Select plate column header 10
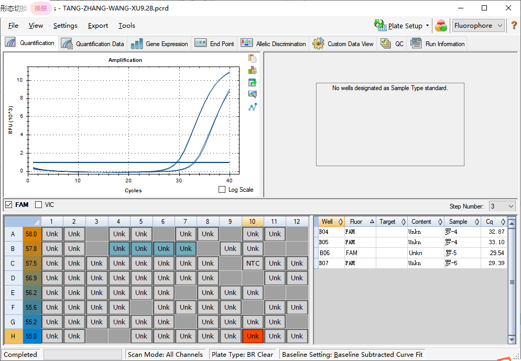Viewport: 521px width, 361px height. coord(253,222)
